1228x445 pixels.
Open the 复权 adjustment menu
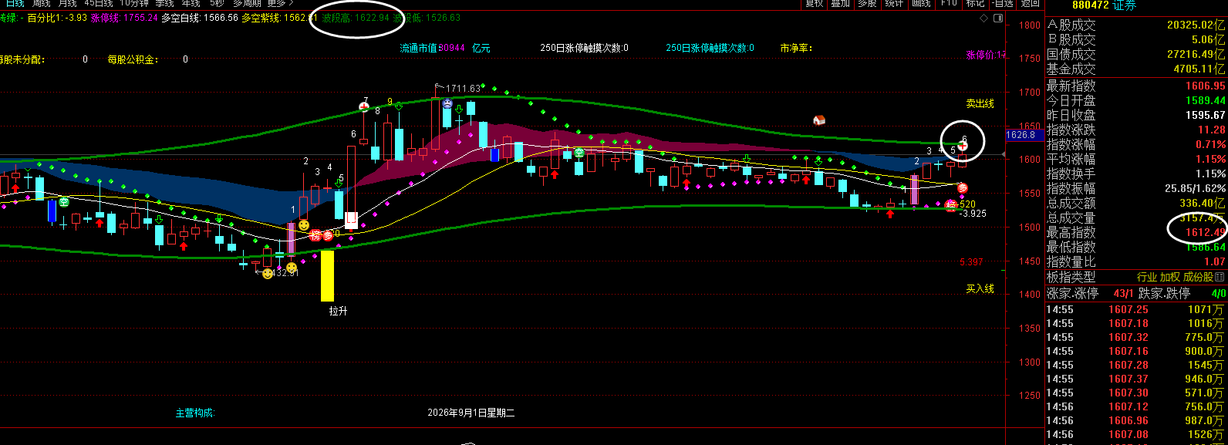point(815,3)
